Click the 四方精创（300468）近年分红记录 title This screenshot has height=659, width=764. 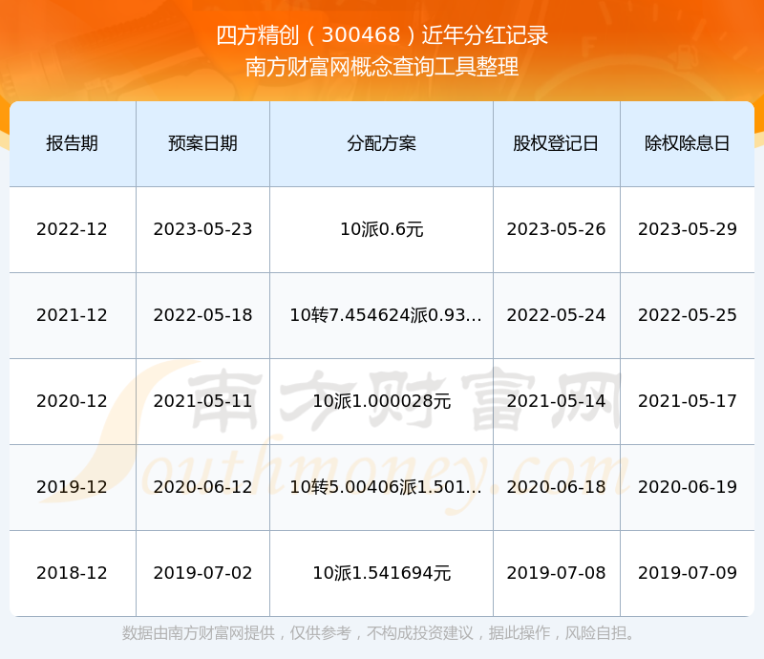pos(382,35)
